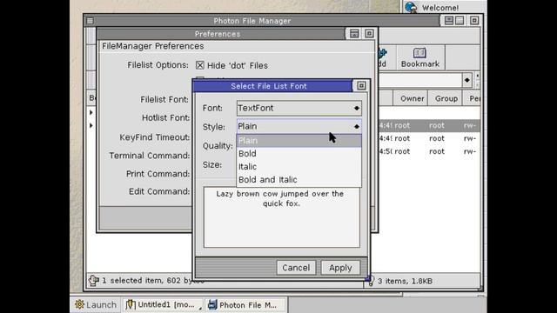This screenshot has width=557, height=313.
Task: Open the path dropdown arrow in file manager
Action: tap(466, 80)
